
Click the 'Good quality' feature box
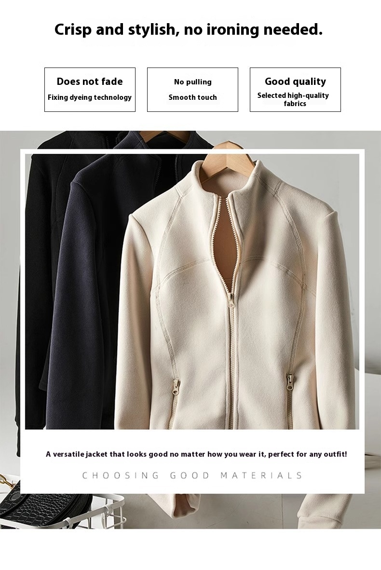(295, 89)
